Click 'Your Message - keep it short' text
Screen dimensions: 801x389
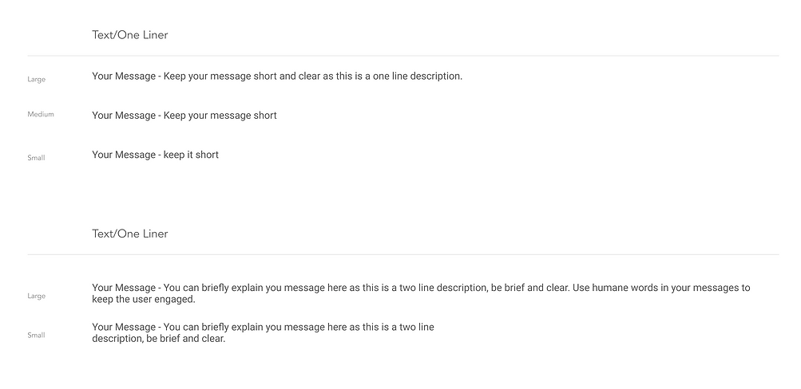point(155,155)
